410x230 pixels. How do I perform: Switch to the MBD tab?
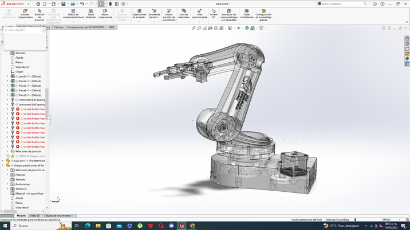point(112,27)
